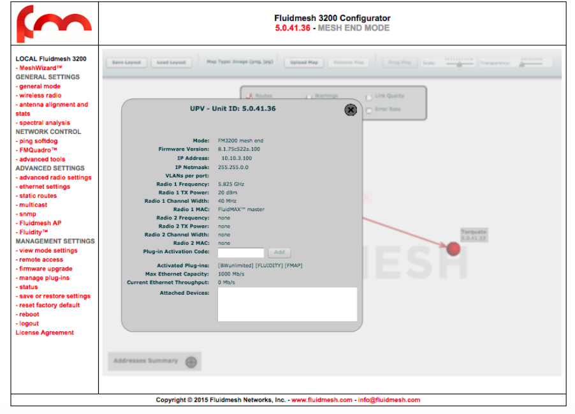Click the Attached Devices text box
This screenshot has width=575, height=414.
[x=287, y=304]
